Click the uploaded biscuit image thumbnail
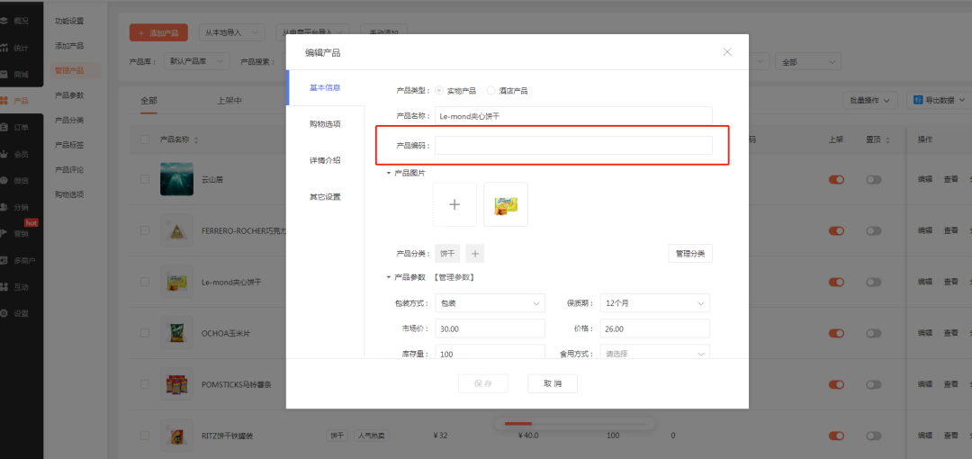 [506, 204]
